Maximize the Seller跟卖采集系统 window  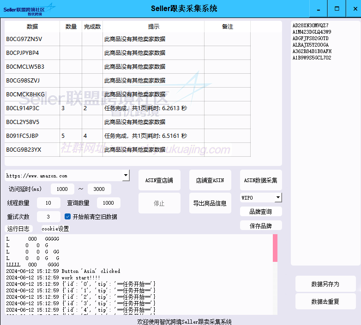[337, 9]
